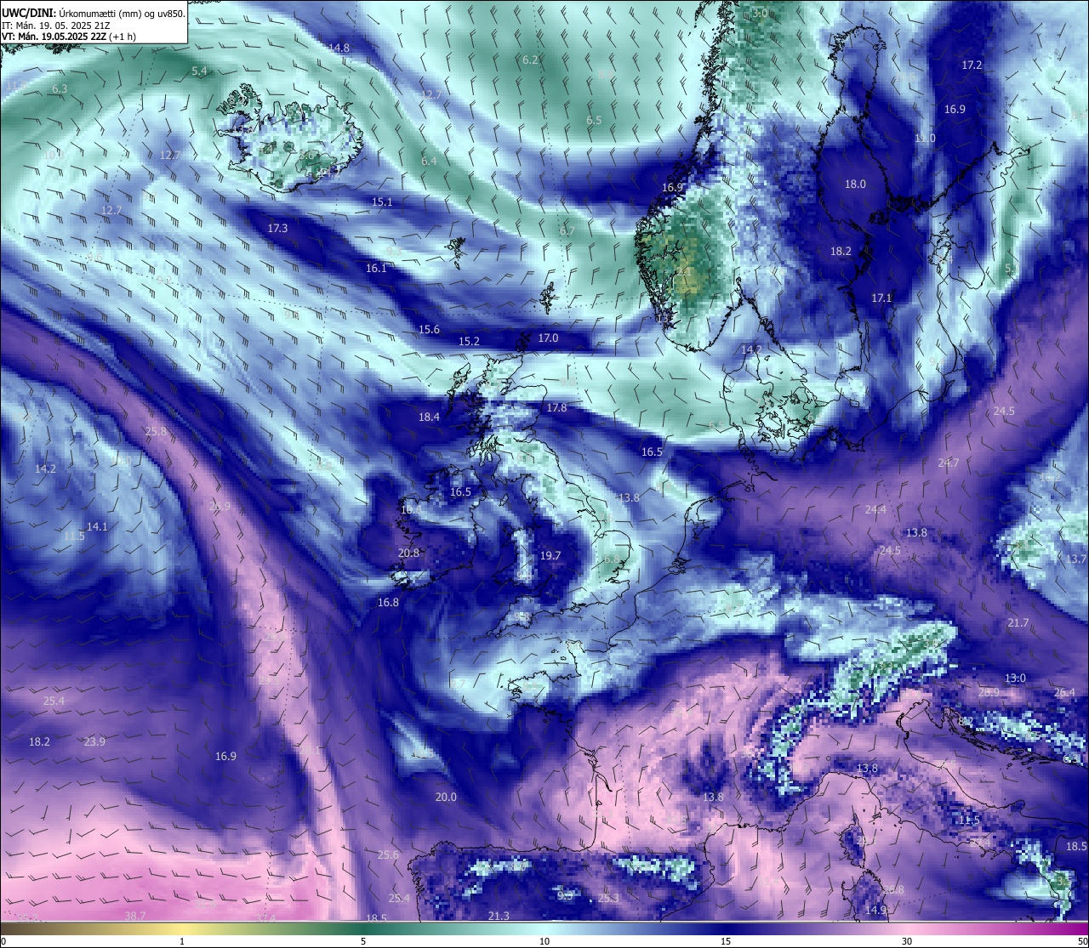Click the 17.1 value over the Baltic

coord(881,298)
